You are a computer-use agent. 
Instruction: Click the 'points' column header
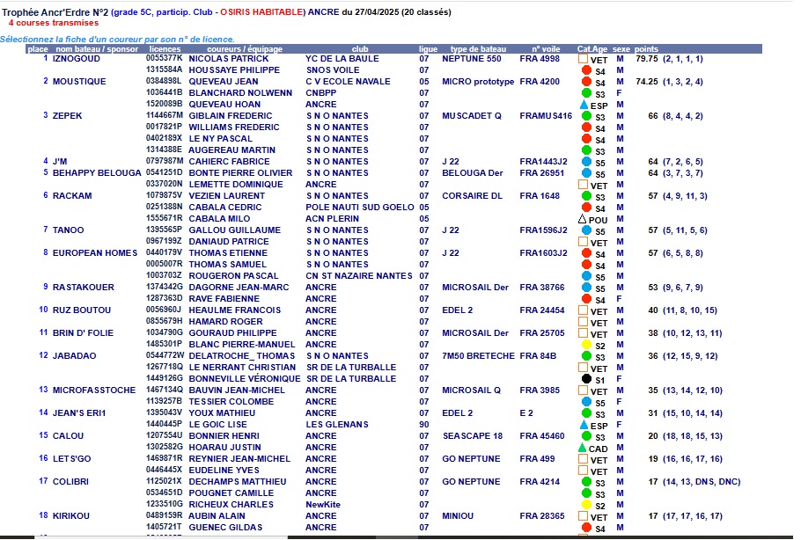646,49
